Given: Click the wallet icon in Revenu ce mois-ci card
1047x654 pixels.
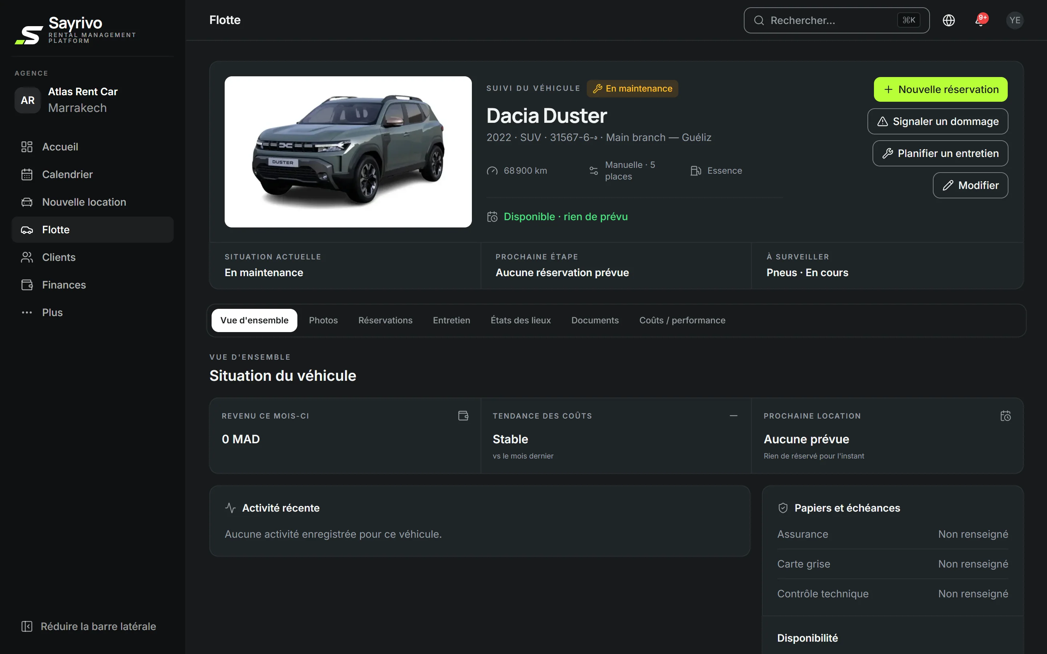Looking at the screenshot, I should (x=463, y=416).
